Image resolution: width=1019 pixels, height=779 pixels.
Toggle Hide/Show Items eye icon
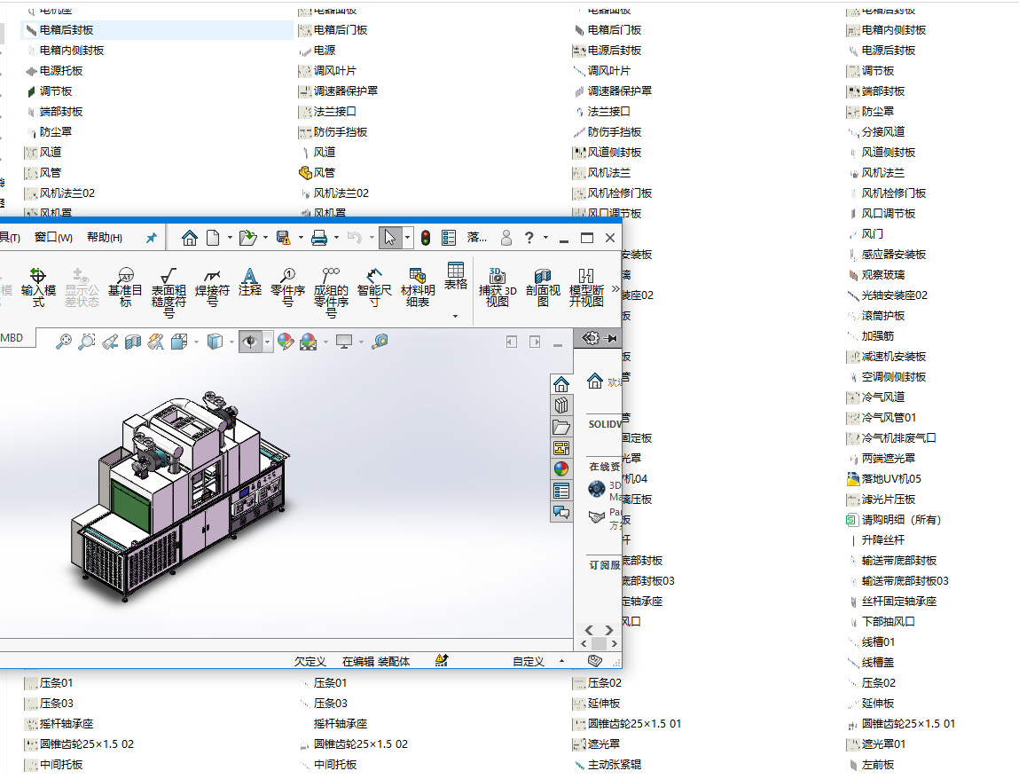[x=250, y=342]
